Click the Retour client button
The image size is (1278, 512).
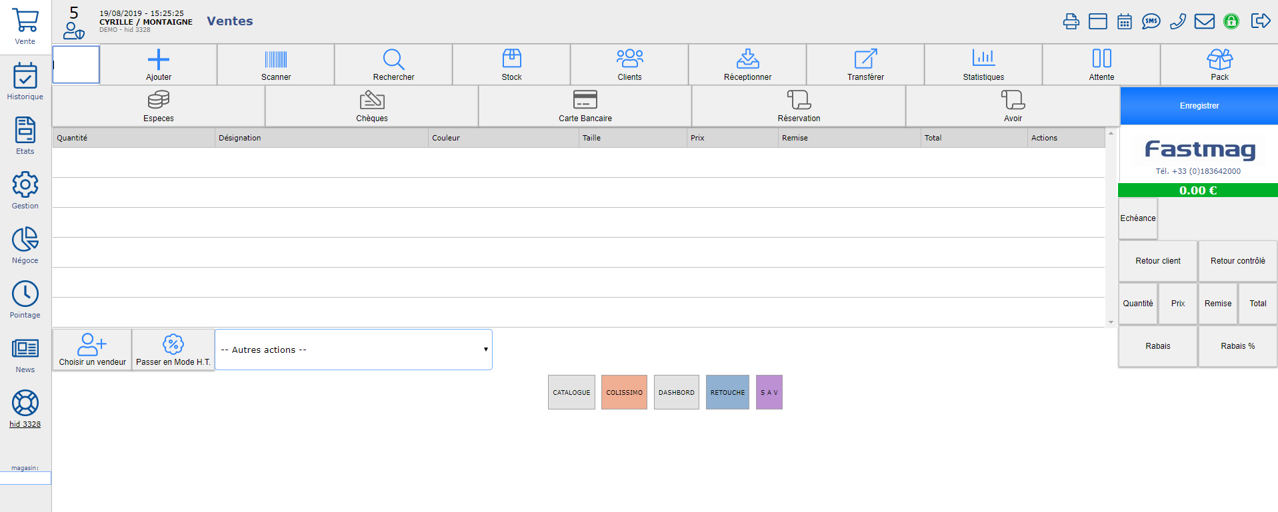tap(1157, 261)
